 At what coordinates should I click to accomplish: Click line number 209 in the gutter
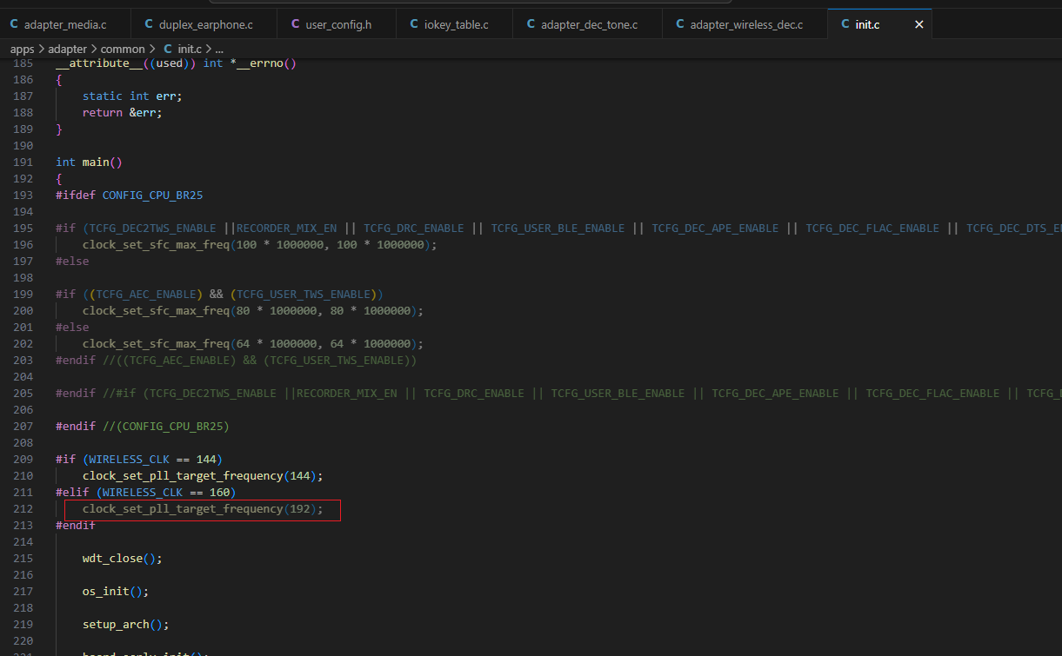pyautogui.click(x=23, y=459)
